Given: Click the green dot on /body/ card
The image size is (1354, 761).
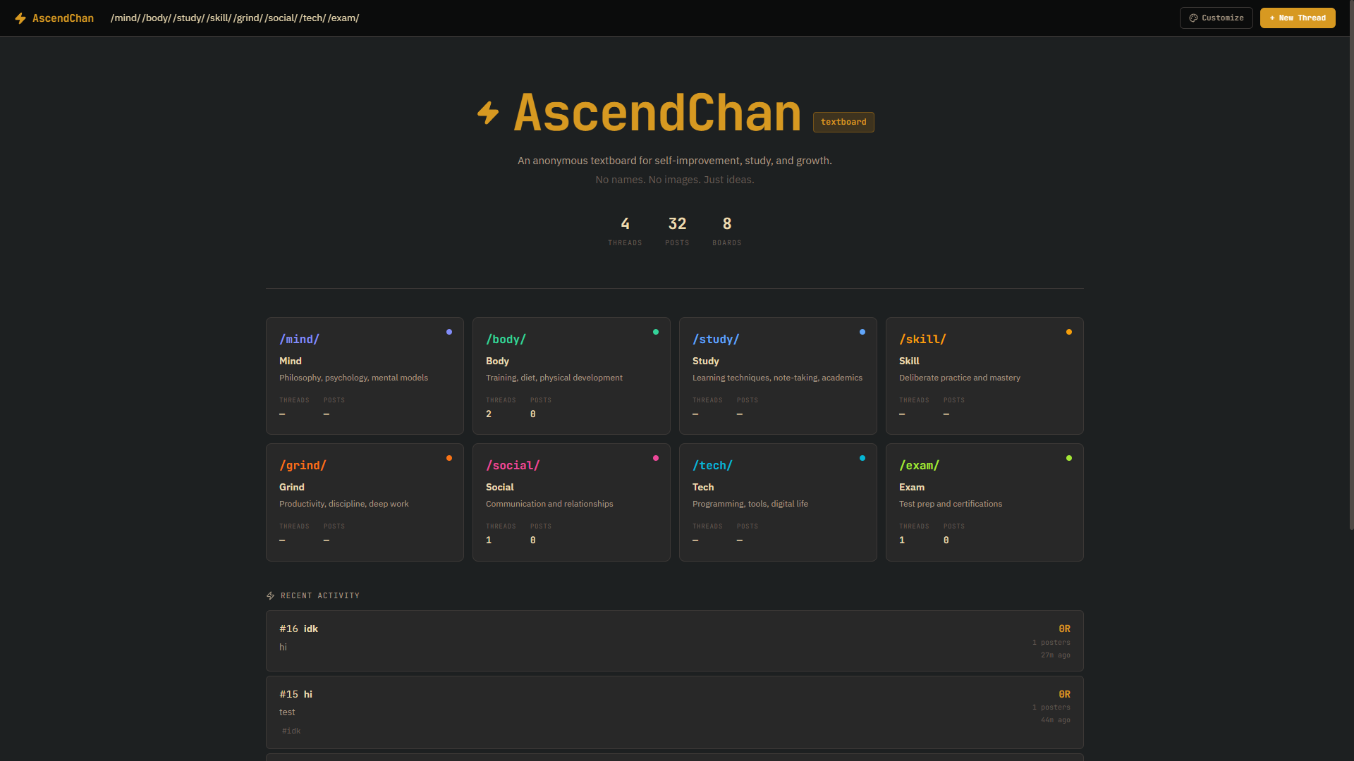Looking at the screenshot, I should coord(656,332).
